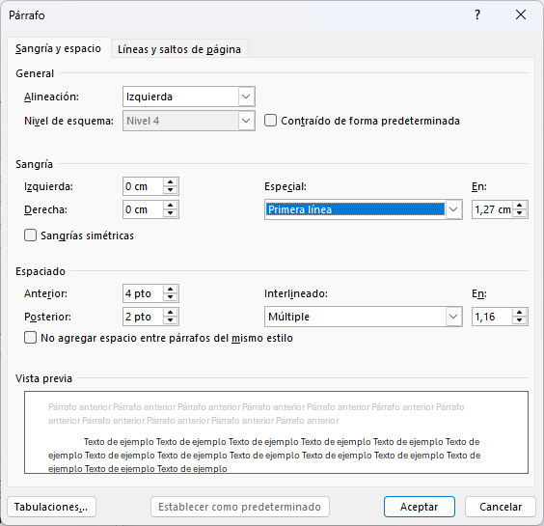Click the help question mark icon
The width and height of the screenshot is (544, 526).
click(477, 14)
